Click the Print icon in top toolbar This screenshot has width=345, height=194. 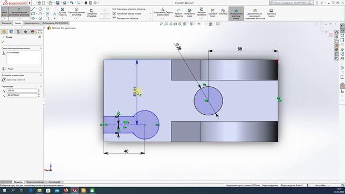click(65, 3)
